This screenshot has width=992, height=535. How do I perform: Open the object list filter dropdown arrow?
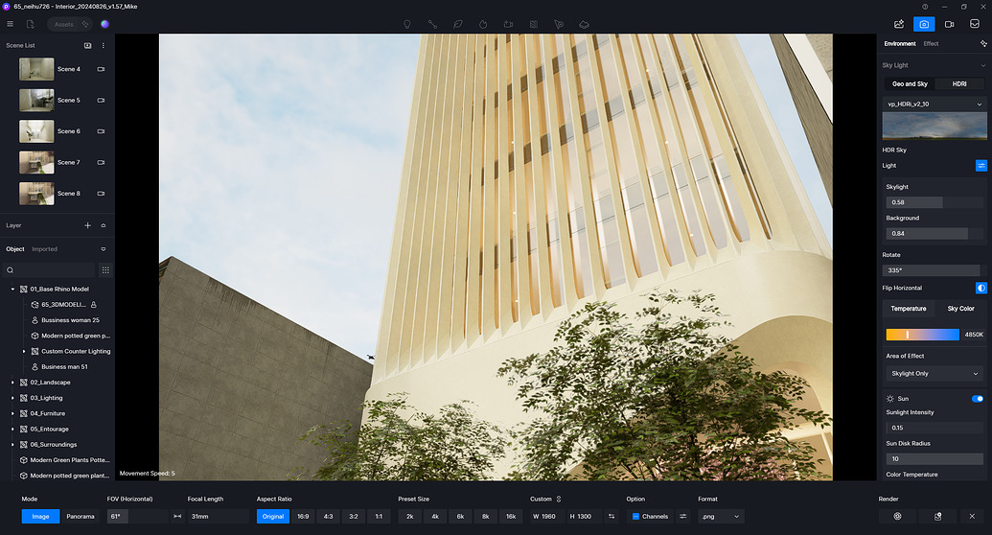point(104,249)
